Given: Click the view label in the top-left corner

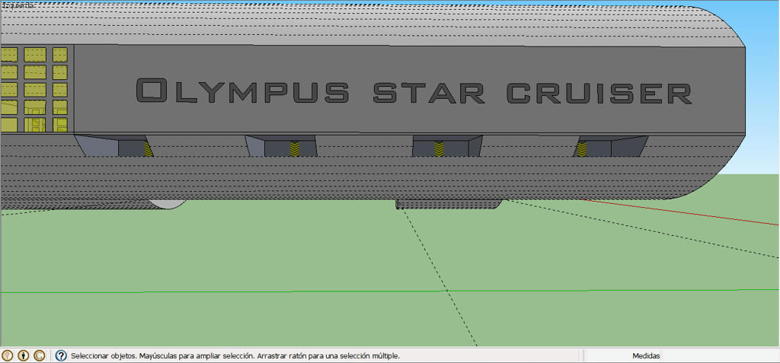Looking at the screenshot, I should tap(18, 5).
